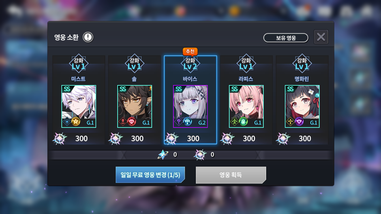Click the 추천 recommended badge
Screen dimensions: 381x214
tap(190, 51)
